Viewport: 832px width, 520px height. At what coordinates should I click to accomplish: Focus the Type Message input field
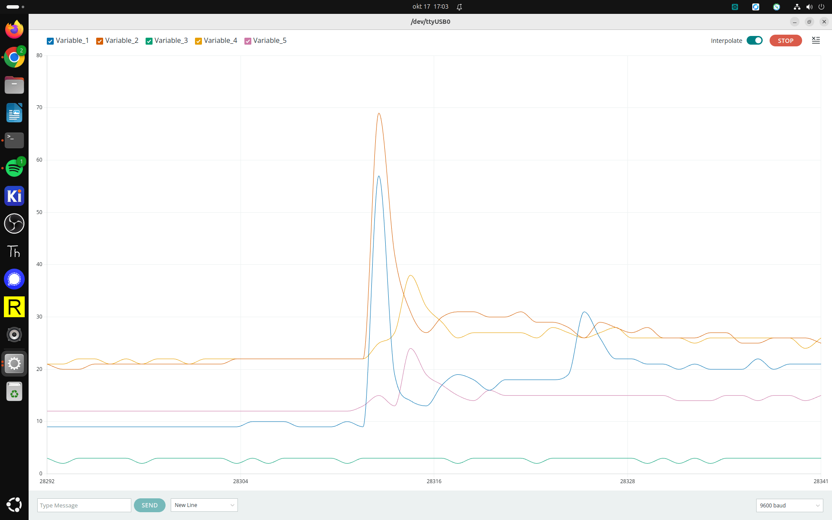coord(84,505)
